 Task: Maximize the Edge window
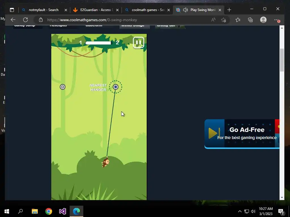(265, 9)
